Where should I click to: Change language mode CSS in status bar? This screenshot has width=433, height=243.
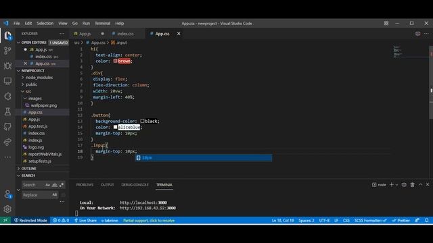[x=346, y=220]
